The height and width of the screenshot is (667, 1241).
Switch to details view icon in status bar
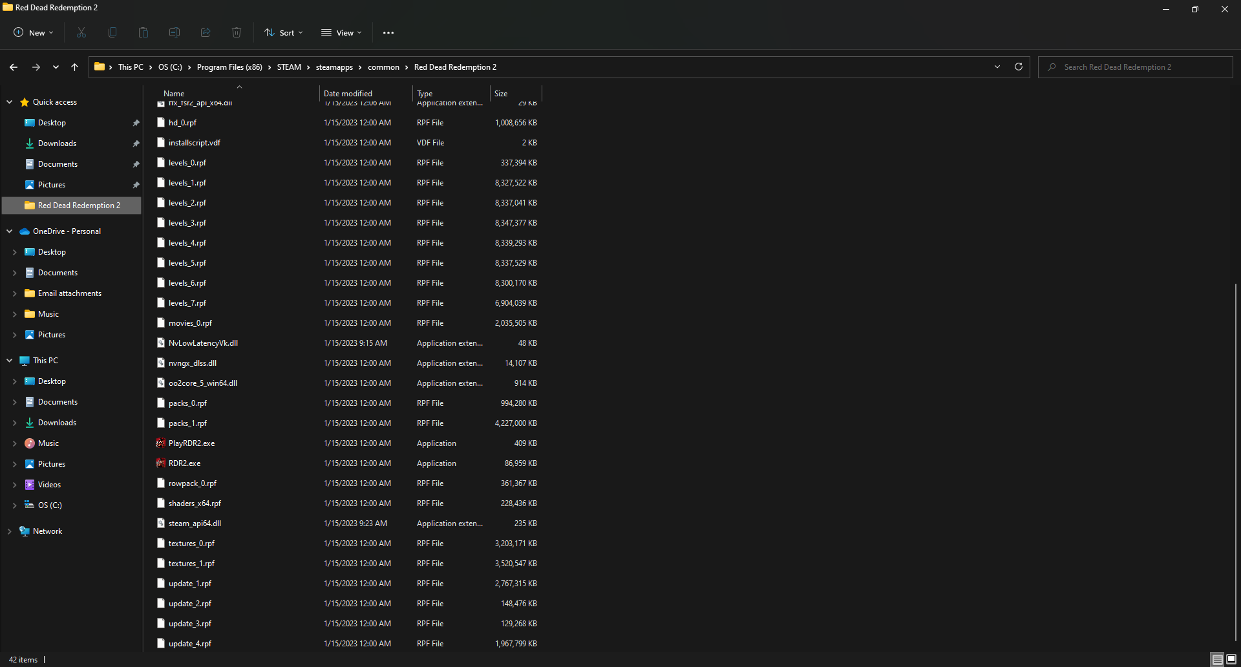(1217, 659)
